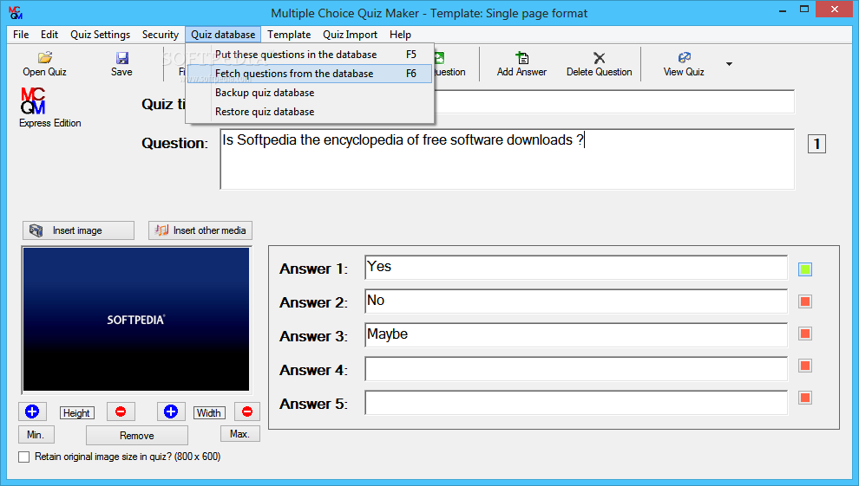Viewport: 859px width, 486px height.
Task: Increase image width with blue plus
Action: [x=171, y=411]
